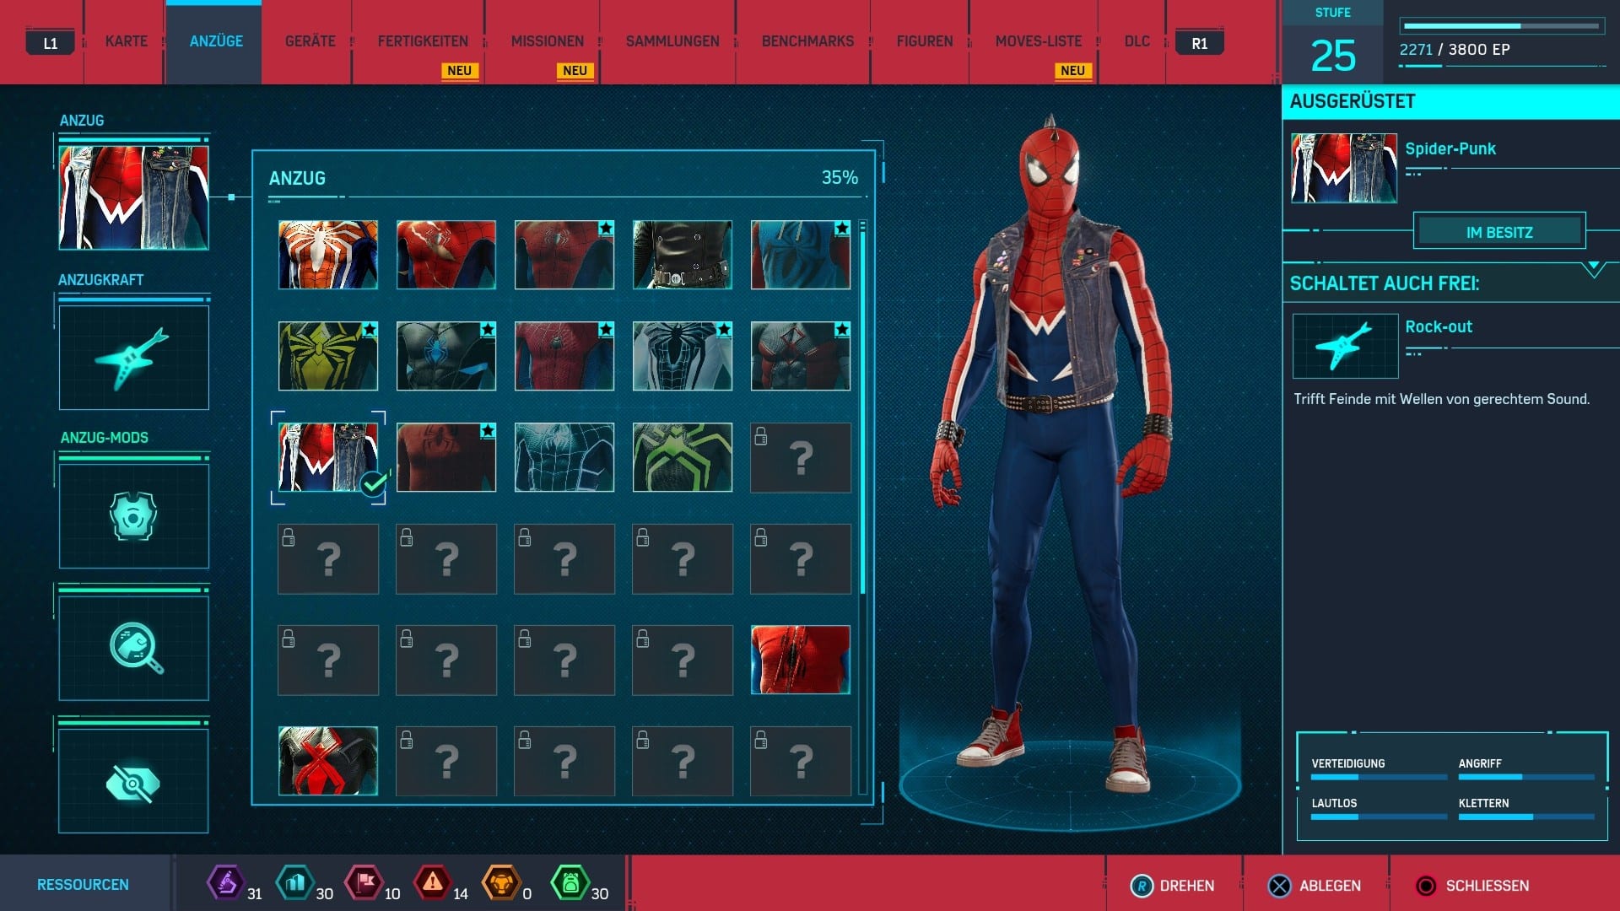Viewport: 1620px width, 911px height.
Task: Open the FIGUREN tab
Action: click(x=924, y=41)
